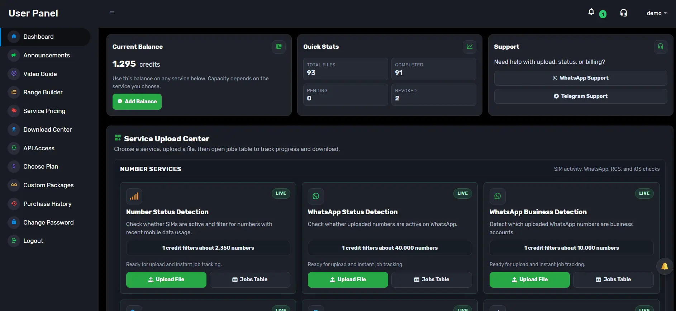Upload File for Number Status Detection
This screenshot has height=311, width=676.
click(x=166, y=280)
